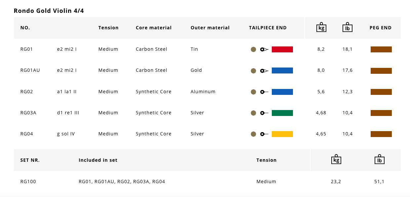Click the blue tailpiece swatch in the RG01AU row

click(x=282, y=70)
